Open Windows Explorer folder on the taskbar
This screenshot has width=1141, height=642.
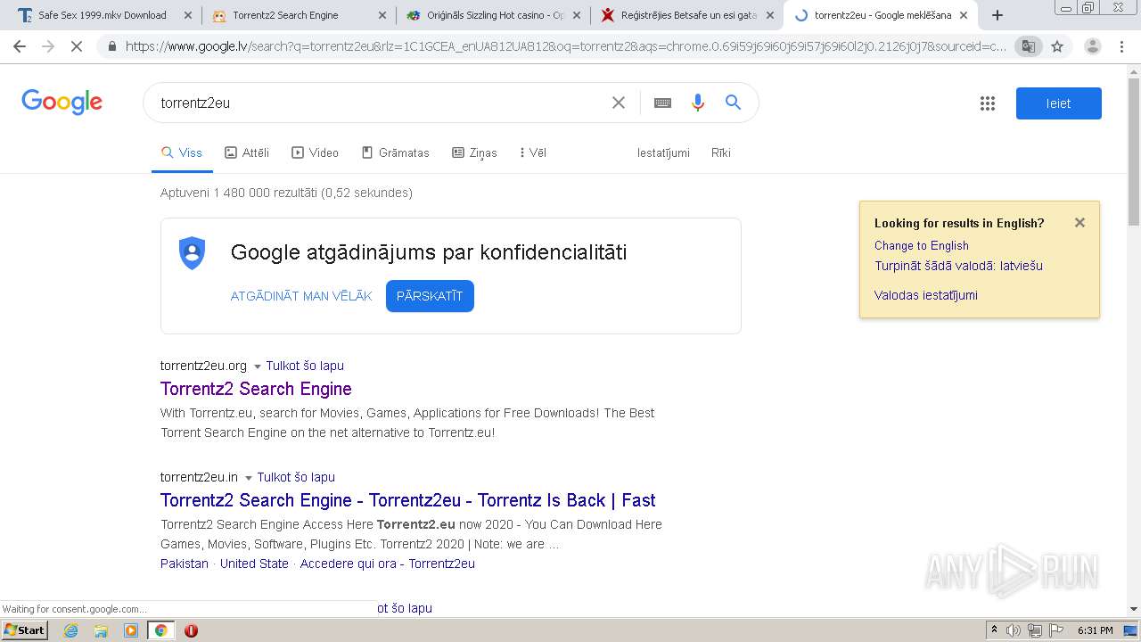(x=101, y=630)
